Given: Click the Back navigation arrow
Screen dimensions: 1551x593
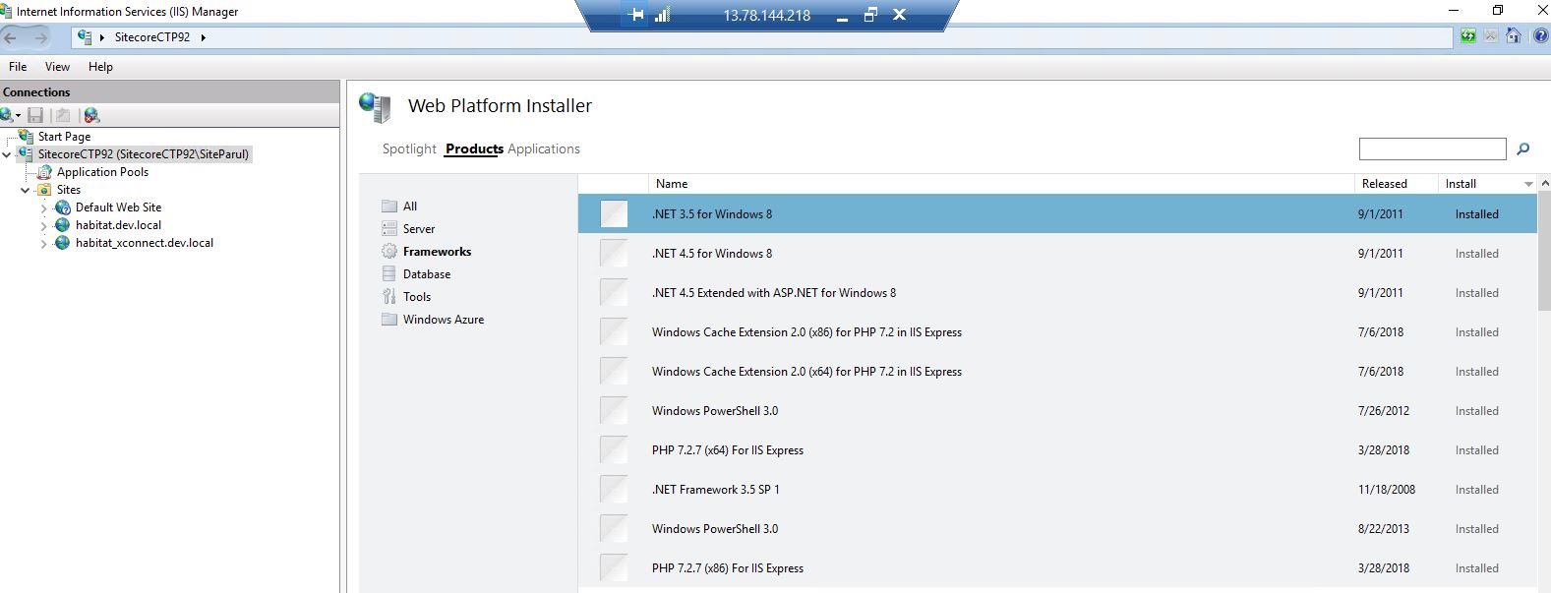Looking at the screenshot, I should pos(11,37).
